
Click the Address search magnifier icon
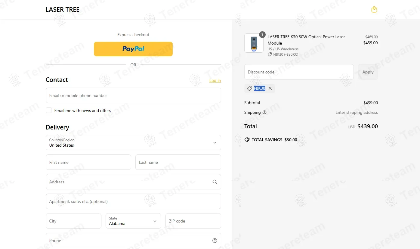click(215, 182)
